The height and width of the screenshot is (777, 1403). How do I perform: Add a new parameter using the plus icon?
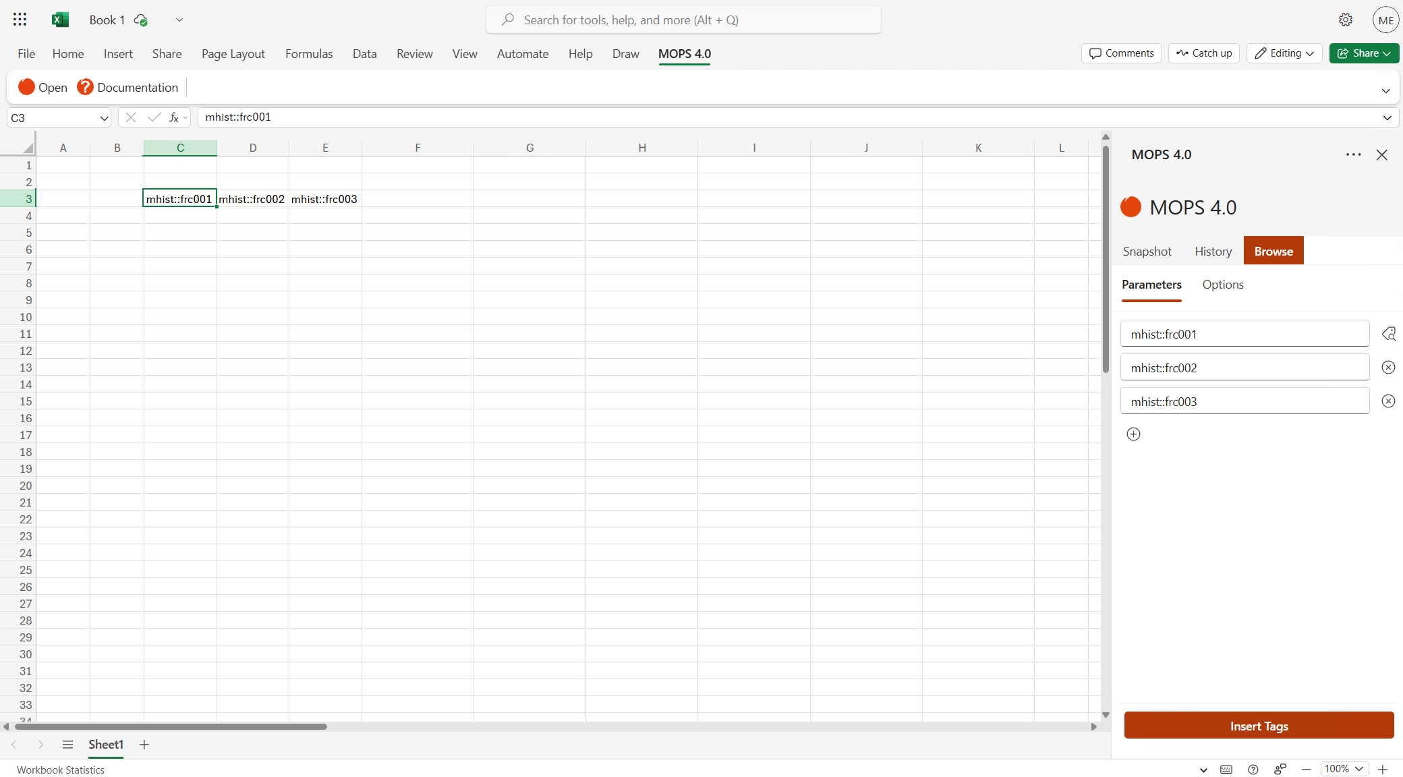pyautogui.click(x=1133, y=434)
